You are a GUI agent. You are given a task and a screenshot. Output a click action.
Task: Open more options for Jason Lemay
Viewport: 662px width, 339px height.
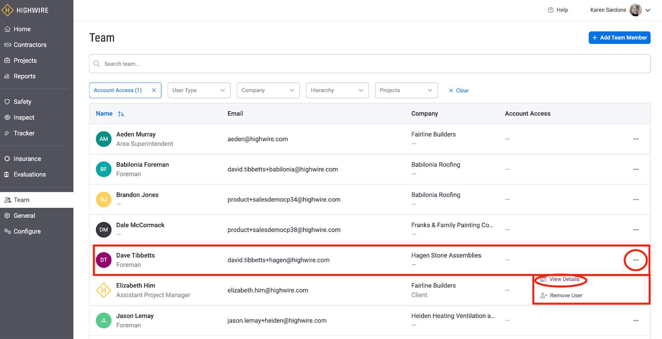click(x=636, y=320)
